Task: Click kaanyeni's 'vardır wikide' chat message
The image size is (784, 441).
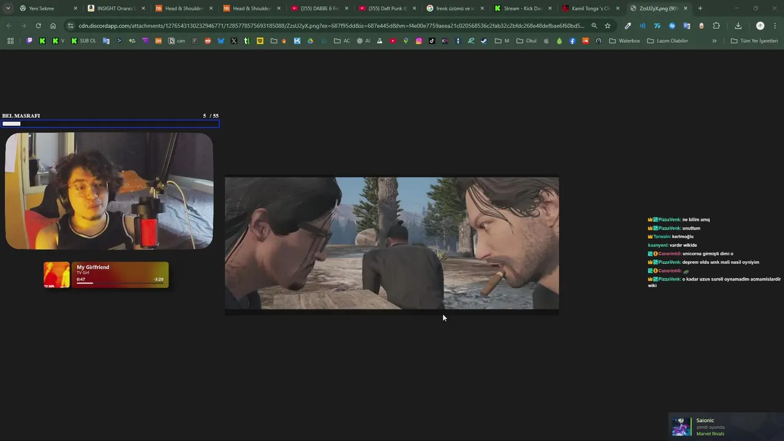Action: click(673, 245)
